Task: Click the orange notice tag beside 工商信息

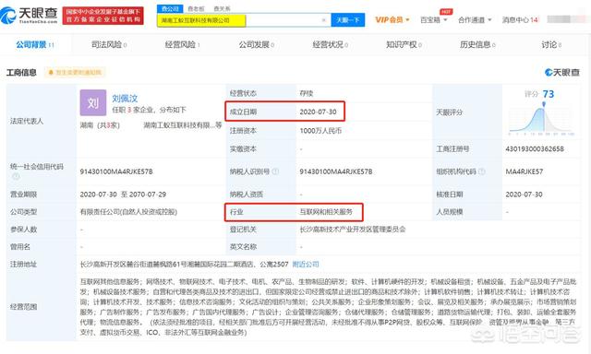Action: coord(75,72)
